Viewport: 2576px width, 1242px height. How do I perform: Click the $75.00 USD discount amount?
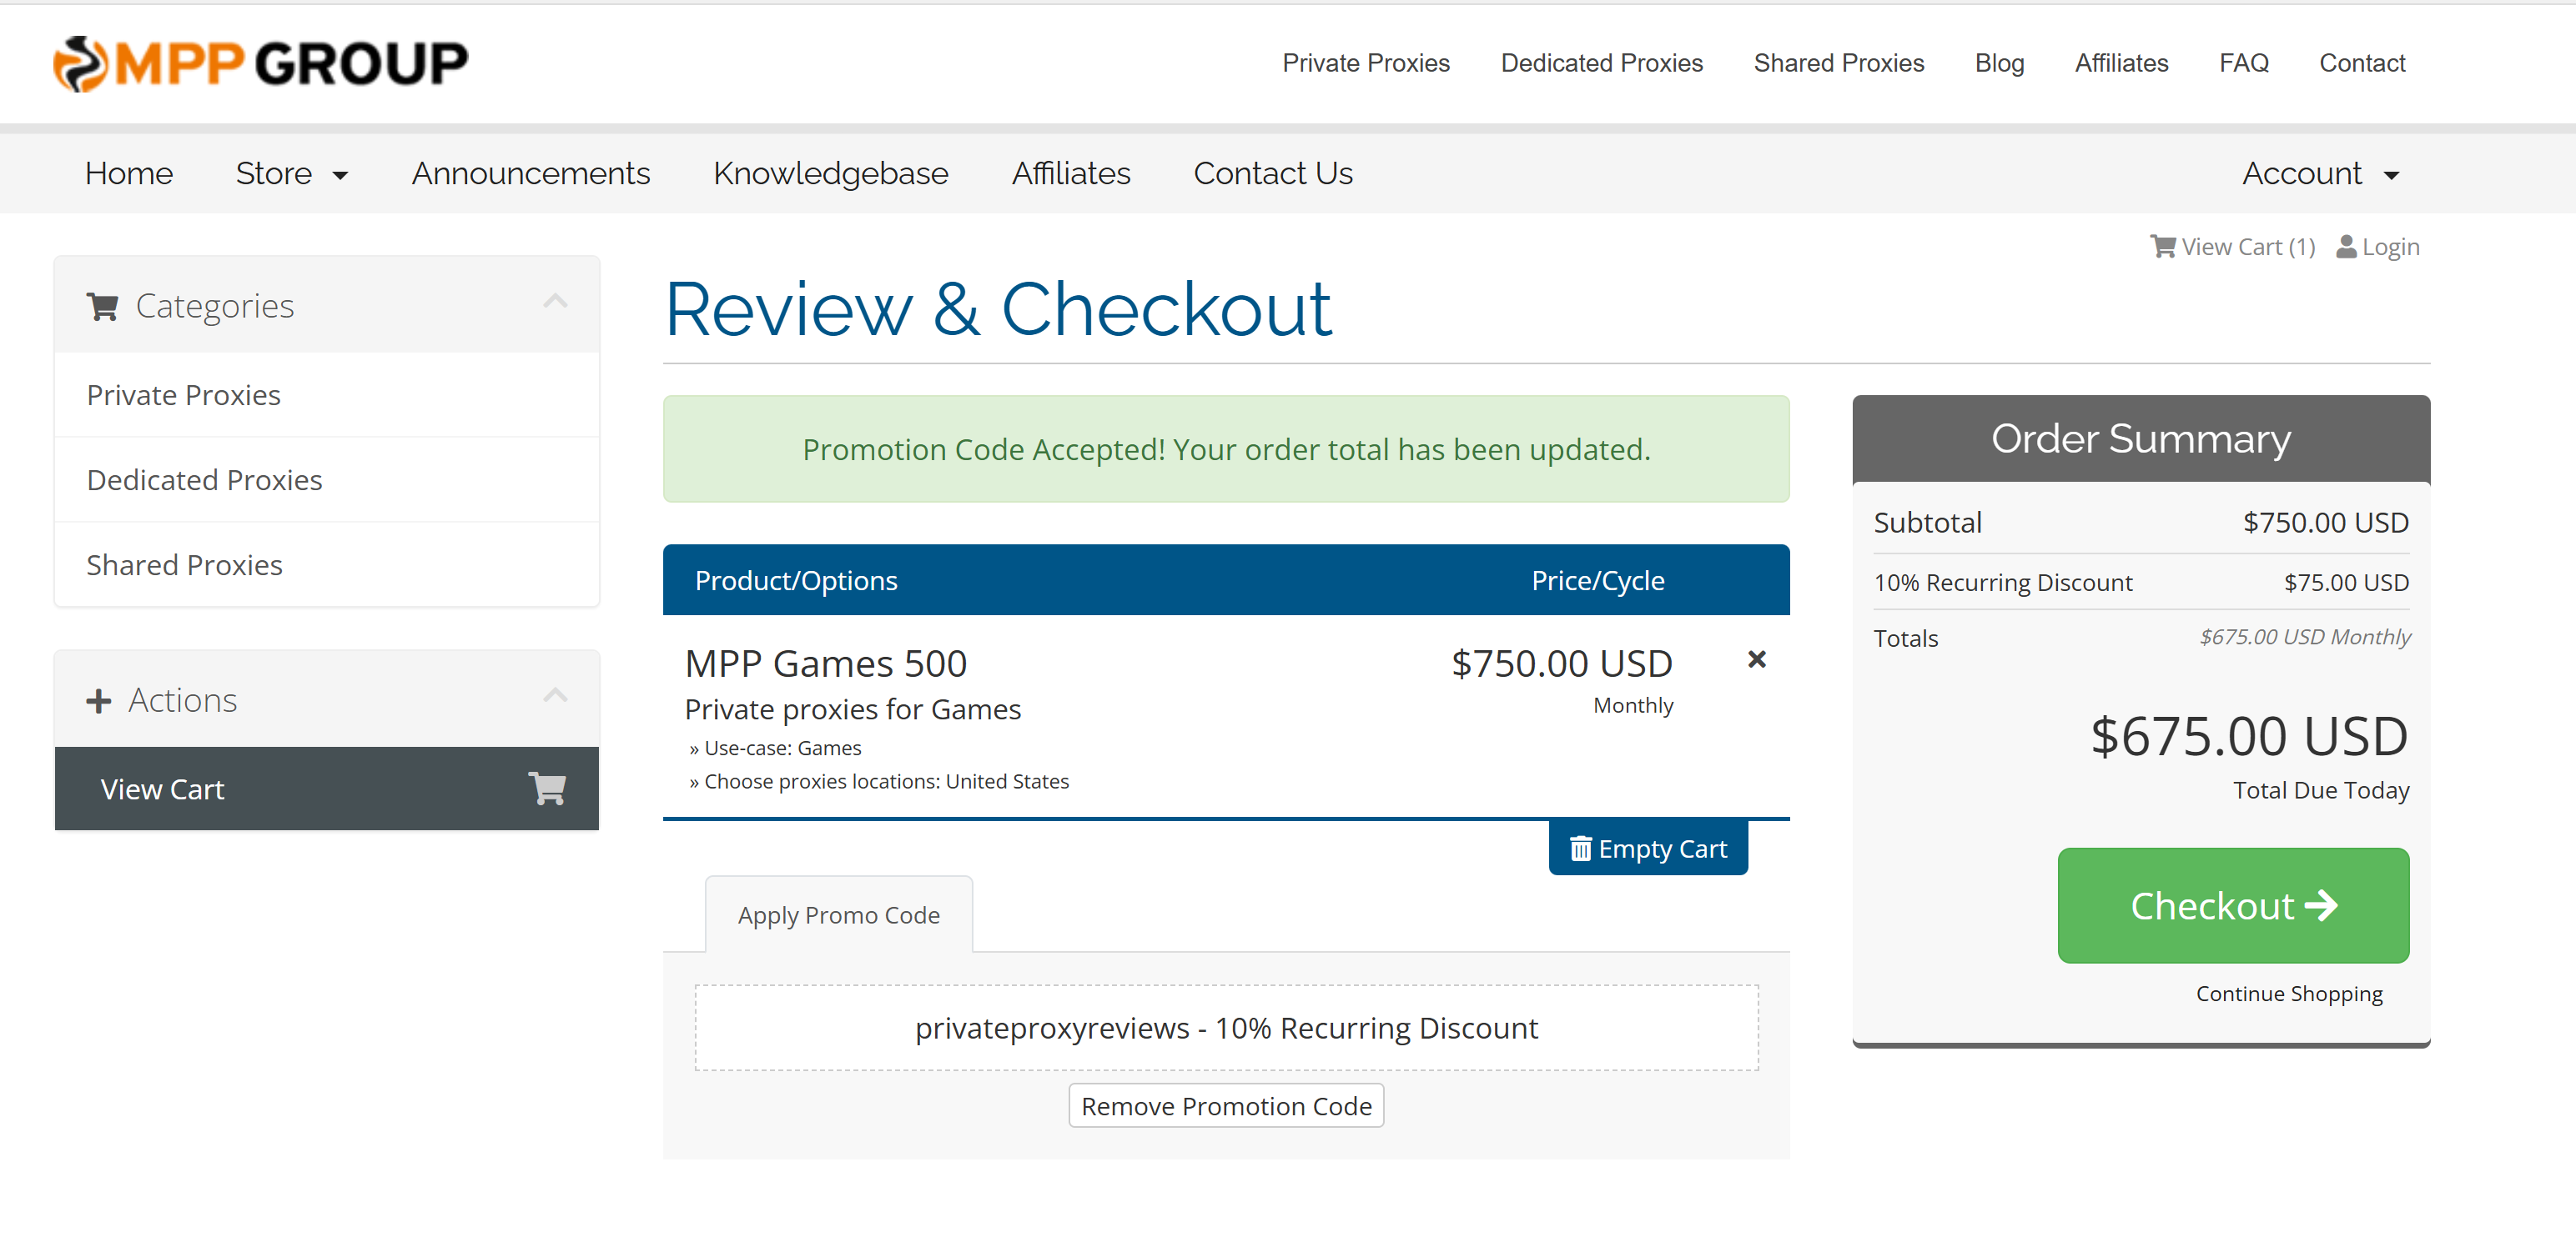coord(2346,583)
